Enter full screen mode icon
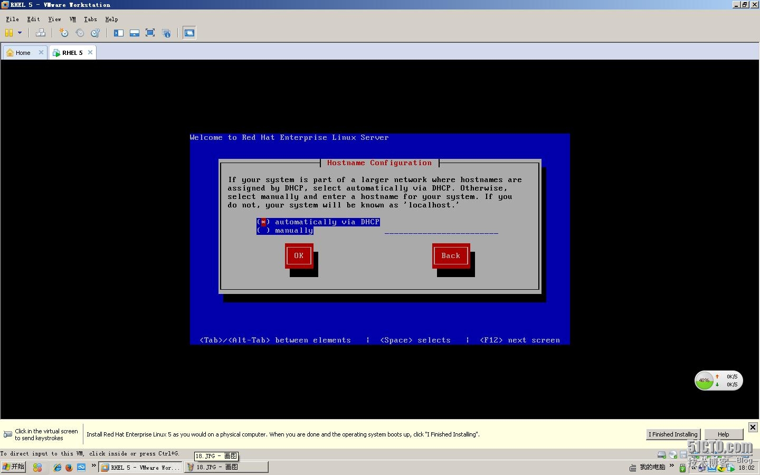Screen dimensions: 760x475 pyautogui.click(x=150, y=33)
